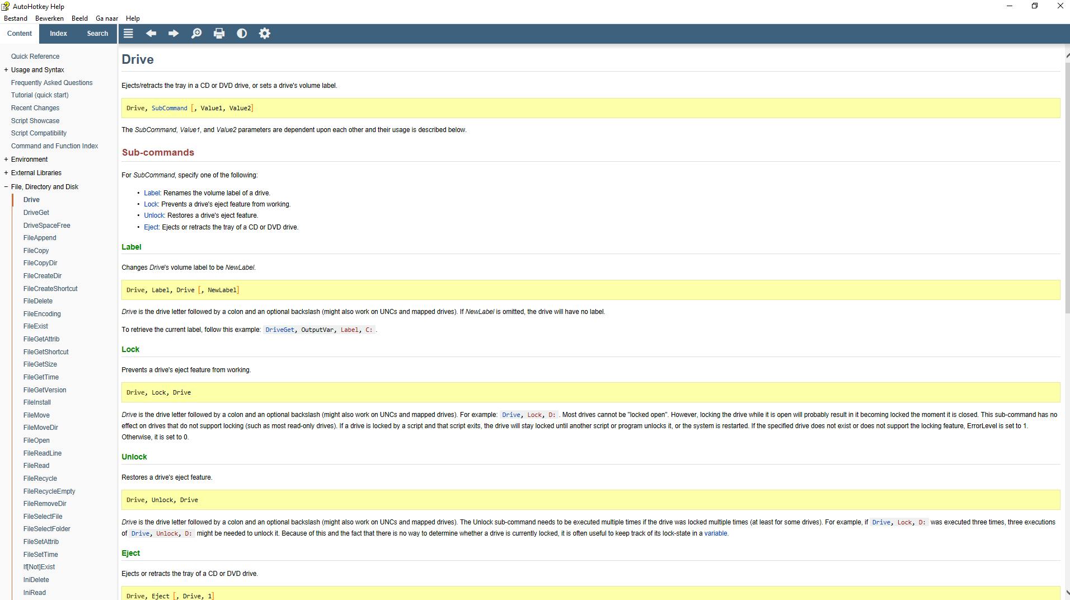The image size is (1070, 600).
Task: Open settings with the gear icon
Action: pyautogui.click(x=265, y=34)
